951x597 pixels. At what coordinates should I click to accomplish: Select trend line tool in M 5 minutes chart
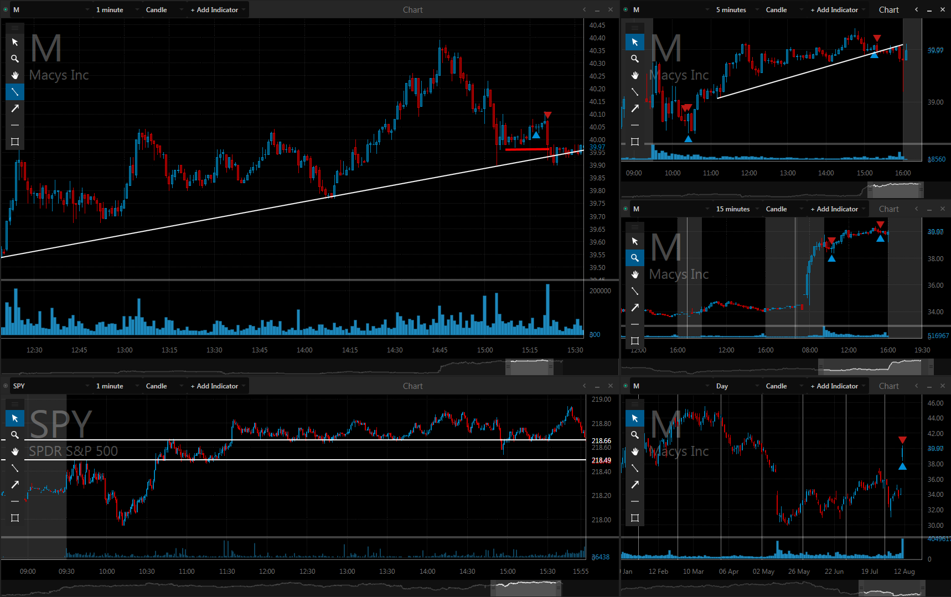(x=635, y=92)
